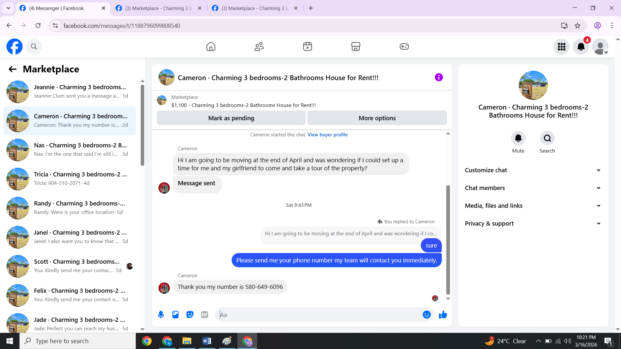The height and width of the screenshot is (349, 621).
Task: Search within the conversation
Action: click(x=547, y=138)
